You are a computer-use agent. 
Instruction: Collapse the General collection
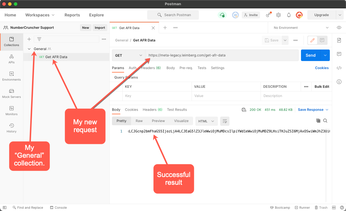click(x=29, y=49)
